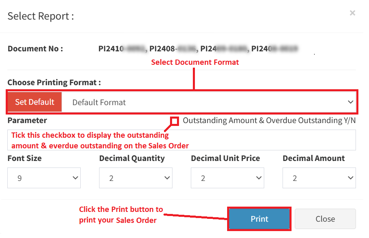Viewport: 369px width, 238px height.
Task: Click the Choose Printing Format label
Action: click(x=54, y=82)
